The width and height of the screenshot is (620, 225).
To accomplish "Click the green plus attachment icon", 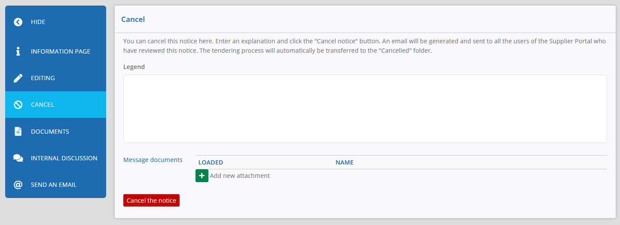I will point(202,176).
